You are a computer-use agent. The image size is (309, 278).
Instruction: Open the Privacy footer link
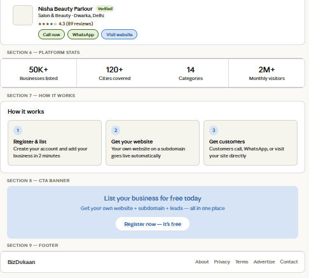click(x=222, y=262)
